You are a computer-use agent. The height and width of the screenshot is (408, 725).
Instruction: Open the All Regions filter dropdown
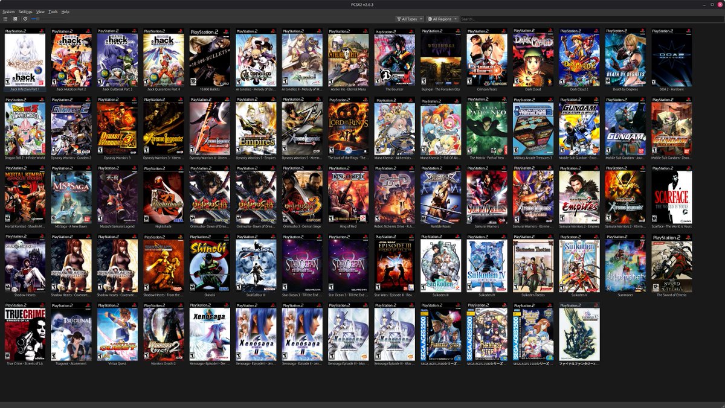(x=442, y=19)
